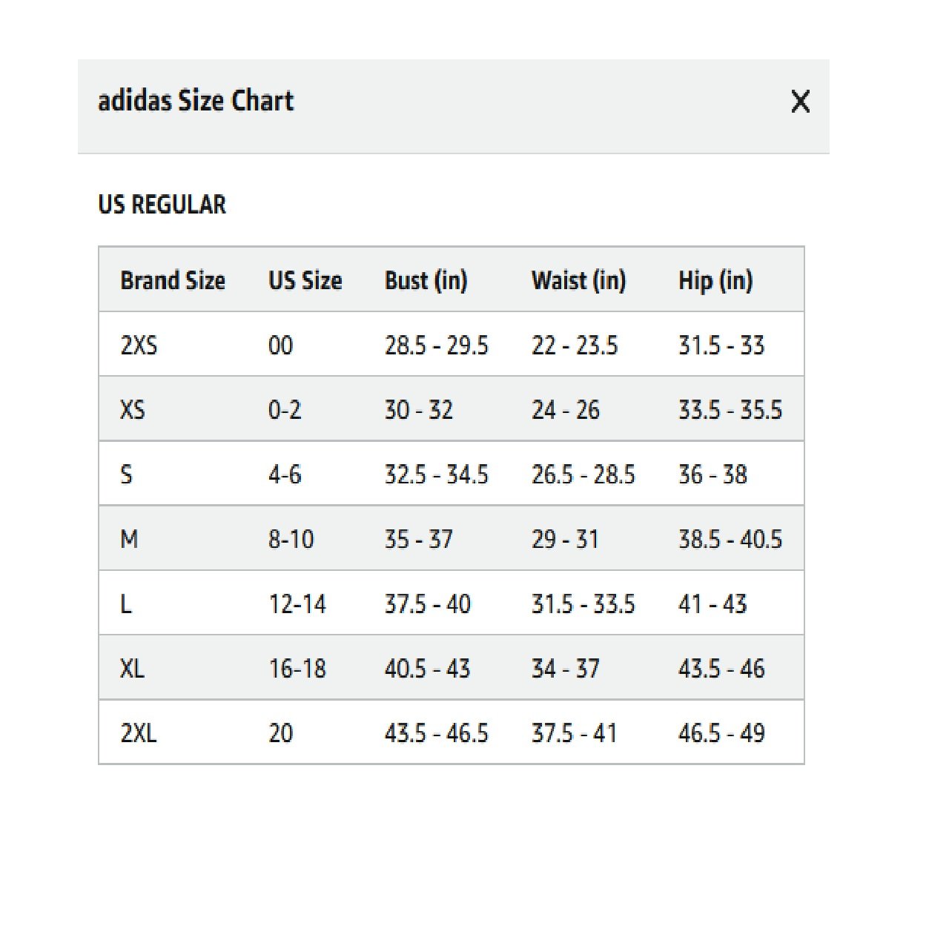Click the Bust (in) column header
This screenshot has height=949, width=949.
click(426, 280)
